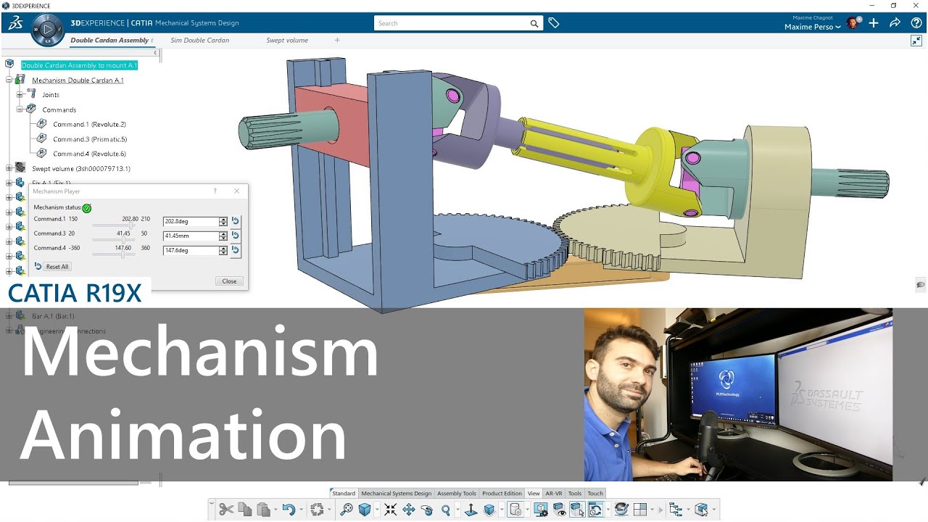Screen dimensions: 928x522
Task: Collapse the Commands tree node
Action: [x=20, y=109]
